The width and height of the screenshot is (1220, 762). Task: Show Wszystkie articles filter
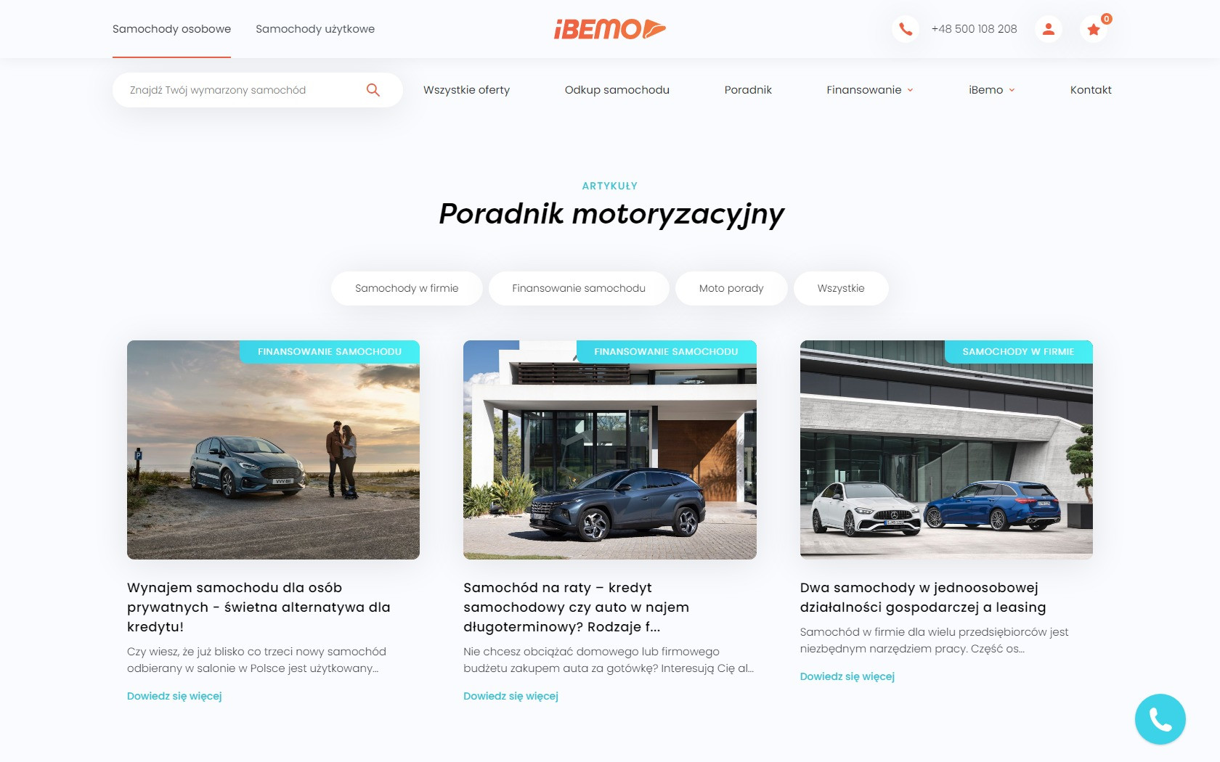tap(841, 288)
